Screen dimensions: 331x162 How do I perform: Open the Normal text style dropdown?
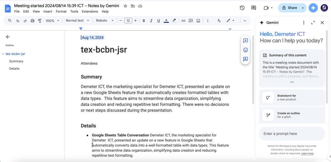point(77,20)
